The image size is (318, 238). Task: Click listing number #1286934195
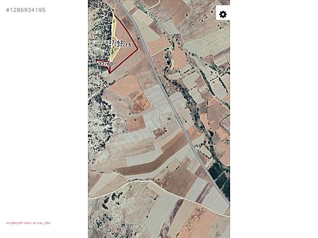click(26, 10)
